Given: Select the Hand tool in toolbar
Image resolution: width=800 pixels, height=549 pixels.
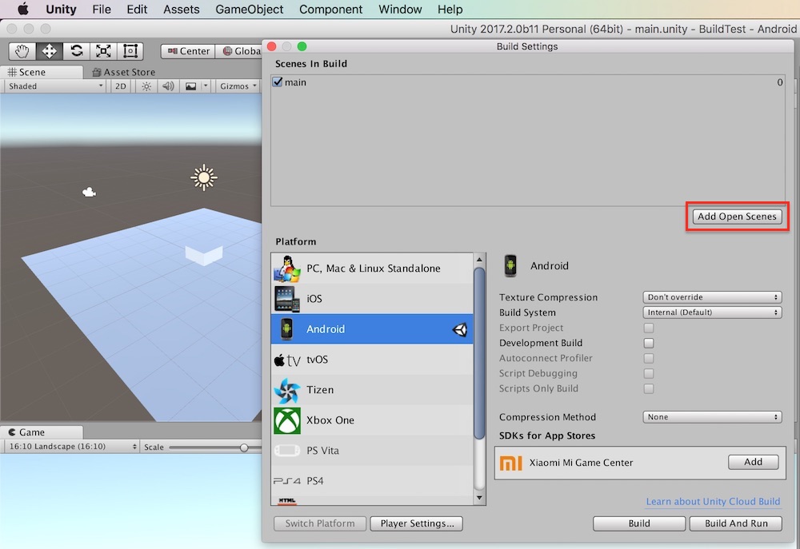Looking at the screenshot, I should click(22, 51).
